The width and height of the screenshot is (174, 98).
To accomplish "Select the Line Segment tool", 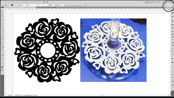I will 3,22.
